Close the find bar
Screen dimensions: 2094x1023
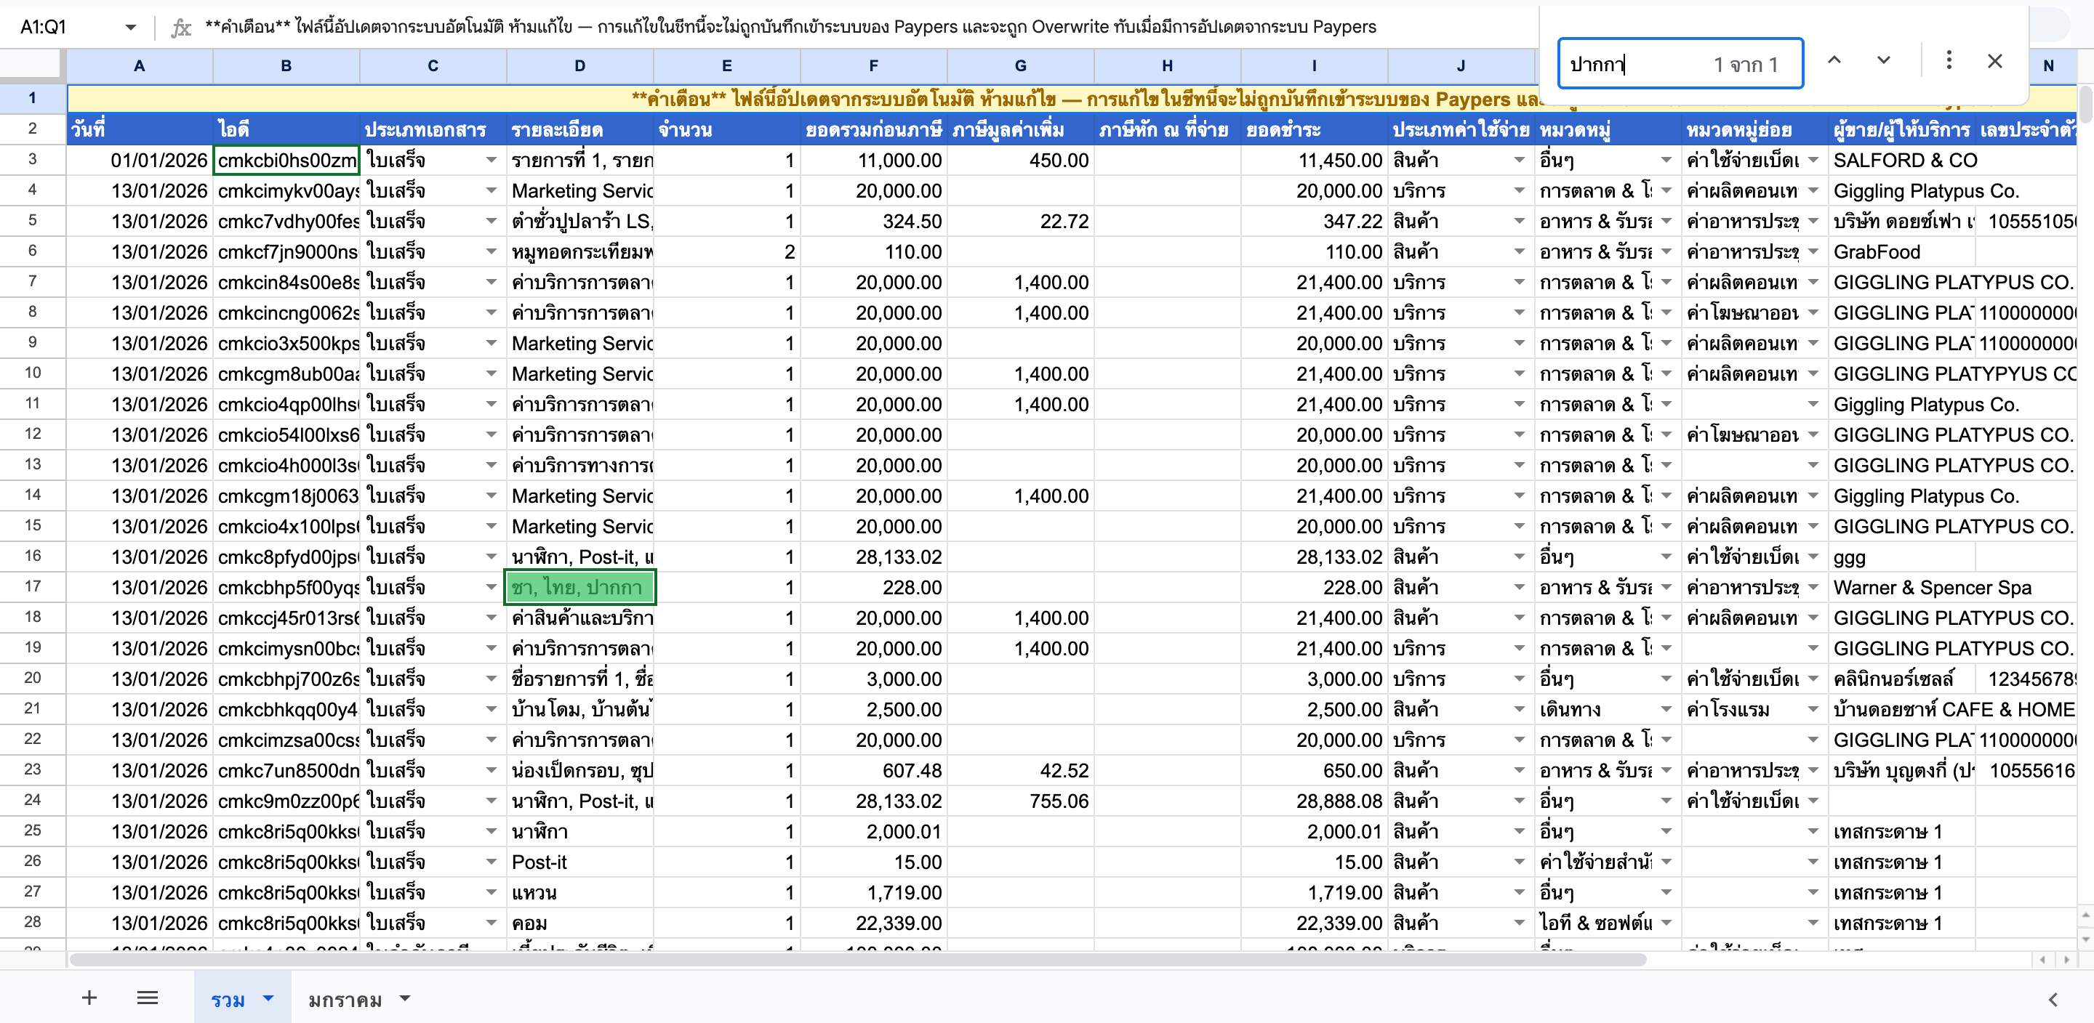1994,61
